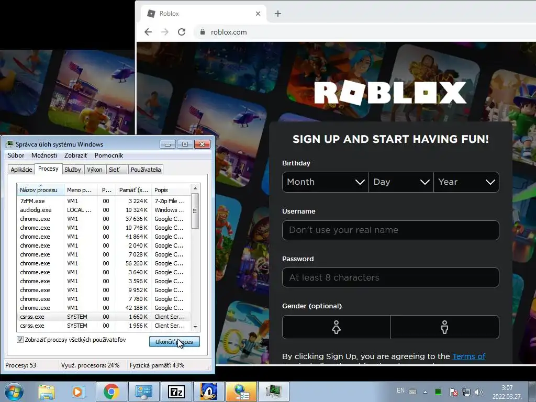Click the Chrome forward arrow

coord(165,32)
